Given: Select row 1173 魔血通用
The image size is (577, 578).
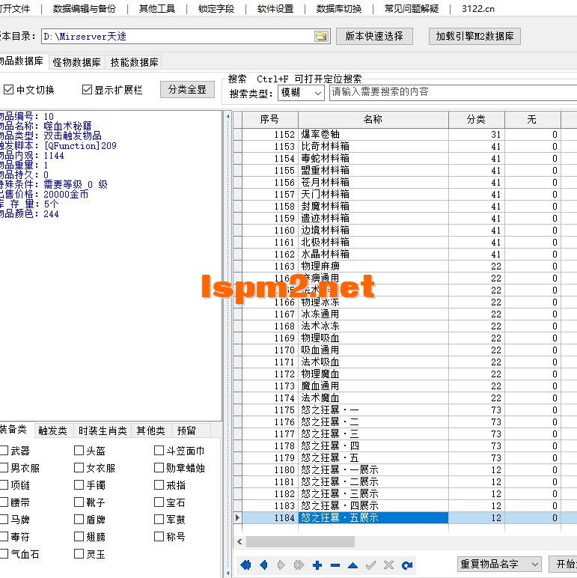Looking at the screenshot, I should coord(406,386).
